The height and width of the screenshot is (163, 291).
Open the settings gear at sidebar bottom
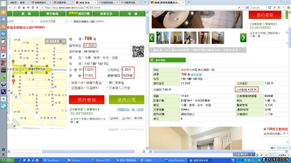[3, 154]
